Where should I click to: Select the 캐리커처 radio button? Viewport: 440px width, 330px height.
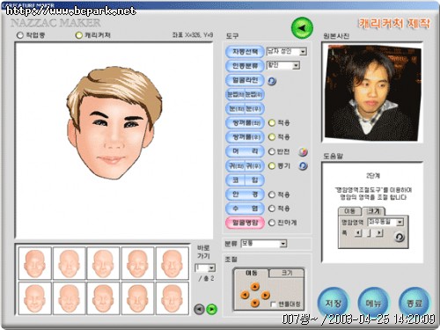click(x=78, y=35)
